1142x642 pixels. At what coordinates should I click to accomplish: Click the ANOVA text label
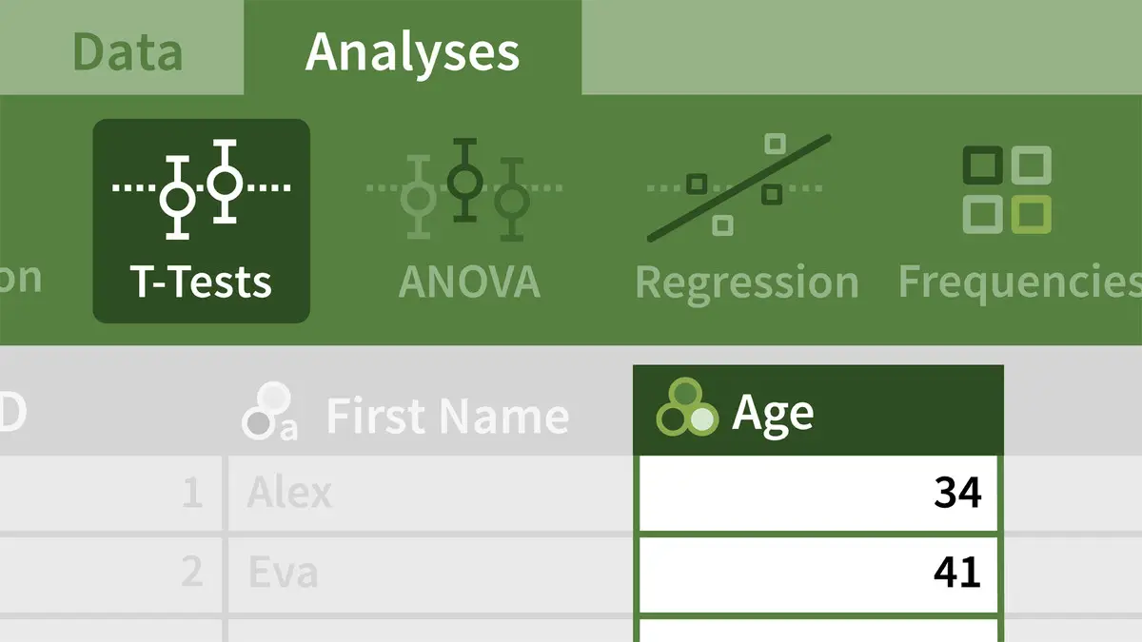coord(469,282)
